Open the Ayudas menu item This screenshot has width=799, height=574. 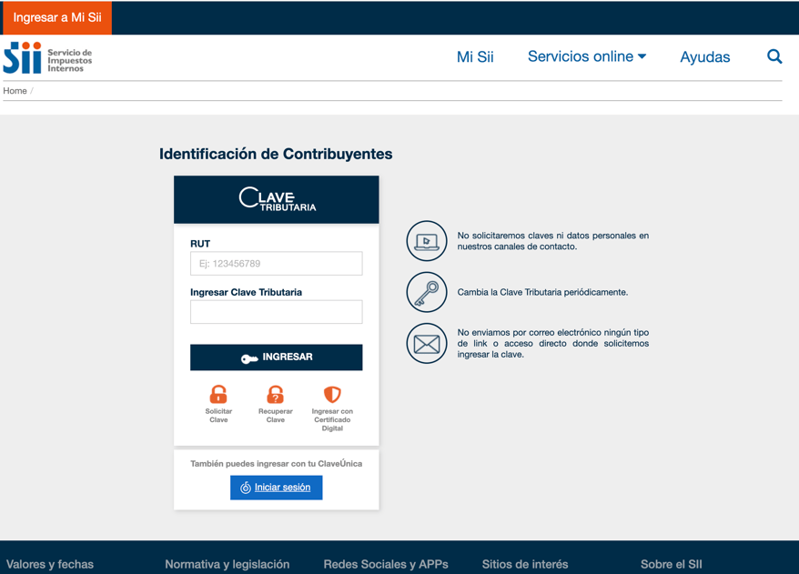point(704,57)
